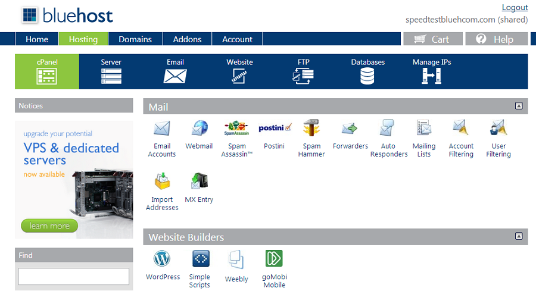Open the Domains navigation tab

pyautogui.click(x=135, y=39)
